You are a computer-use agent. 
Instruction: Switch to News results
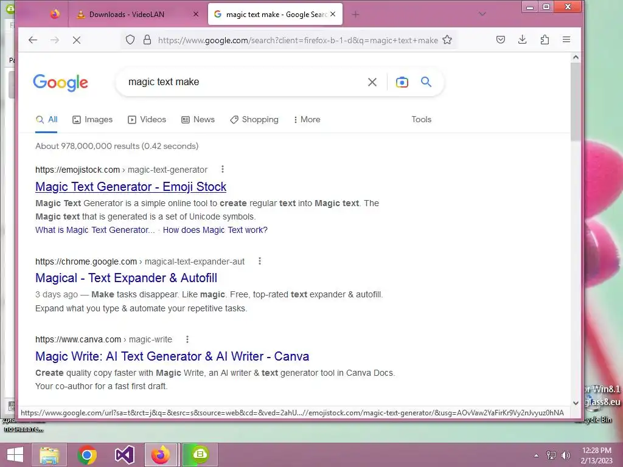pos(198,120)
